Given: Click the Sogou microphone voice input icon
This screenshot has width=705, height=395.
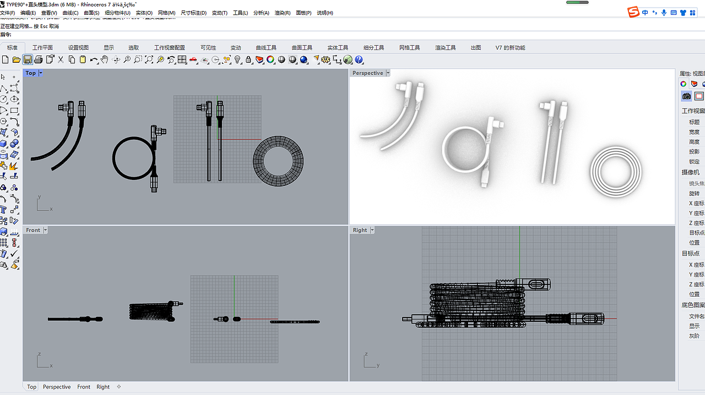Looking at the screenshot, I should (x=664, y=13).
